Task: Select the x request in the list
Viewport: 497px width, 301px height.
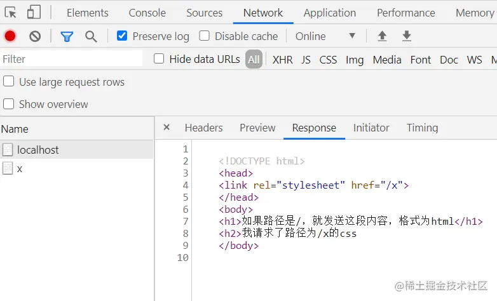Action: coord(20,168)
